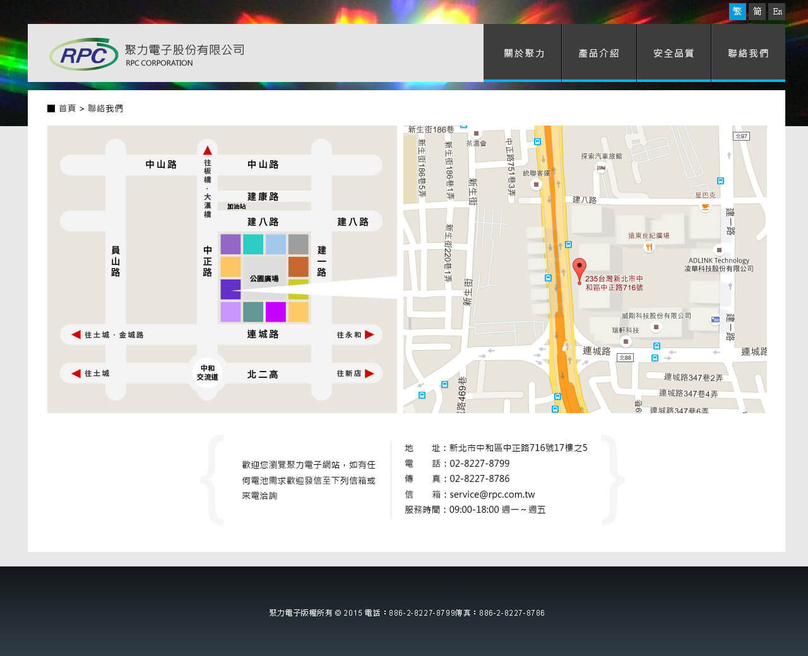
Task: Click the restaurant icon at 遠東世紀廣場
Action: (648, 247)
